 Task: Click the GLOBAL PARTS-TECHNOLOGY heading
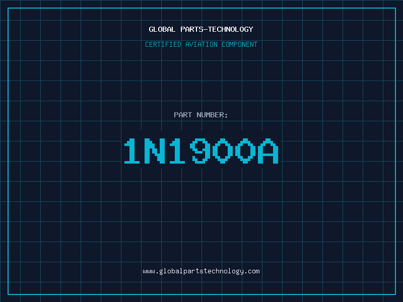201,29
